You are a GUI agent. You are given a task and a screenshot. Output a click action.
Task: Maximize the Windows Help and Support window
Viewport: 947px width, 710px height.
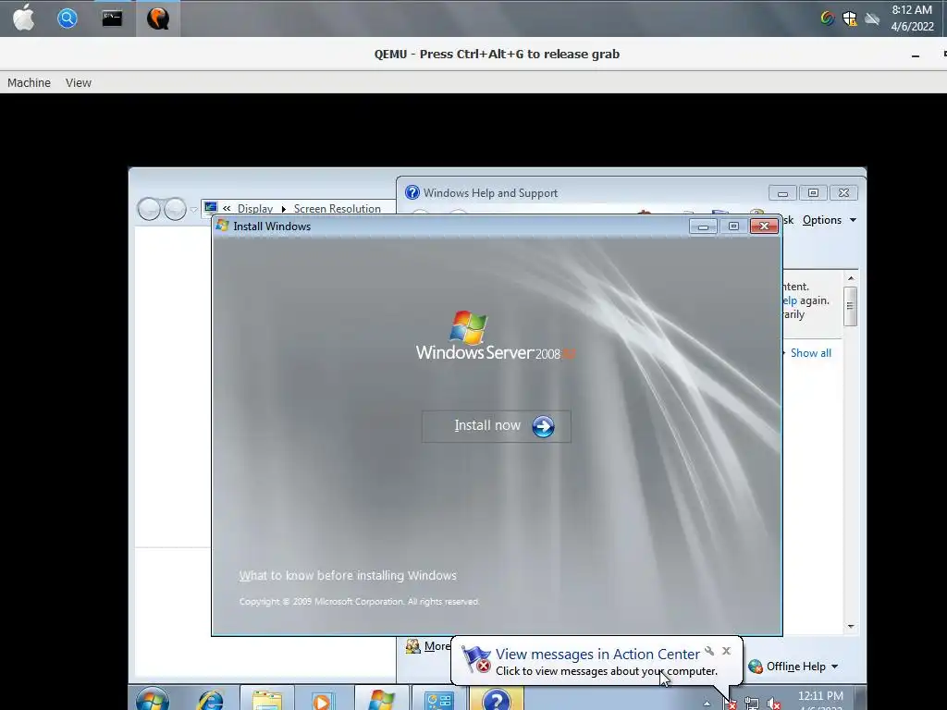(813, 193)
